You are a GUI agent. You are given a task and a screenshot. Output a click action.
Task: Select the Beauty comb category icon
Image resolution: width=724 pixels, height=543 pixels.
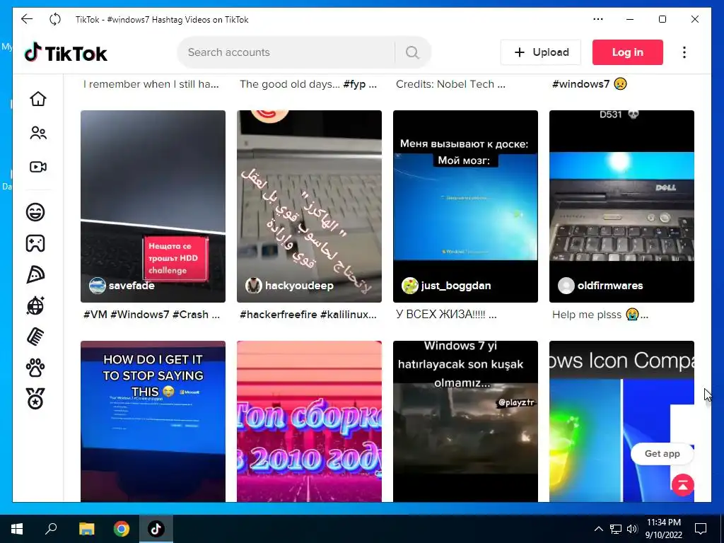(35, 337)
